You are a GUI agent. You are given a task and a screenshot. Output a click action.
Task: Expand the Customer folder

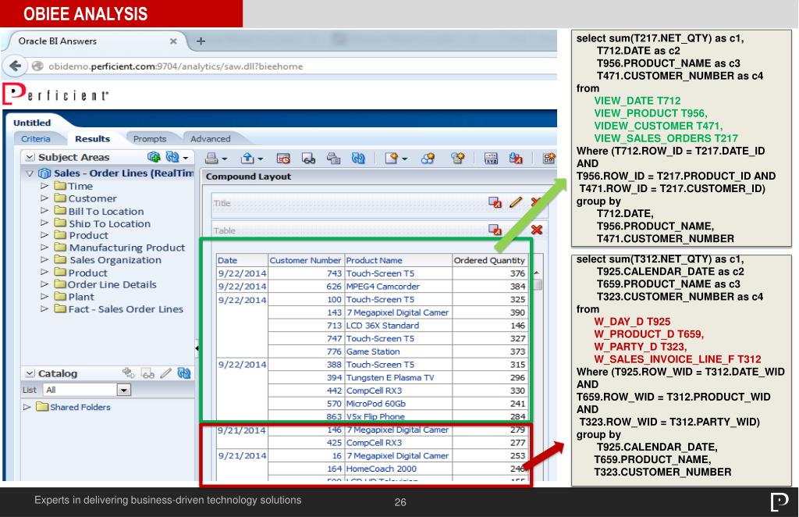click(44, 198)
